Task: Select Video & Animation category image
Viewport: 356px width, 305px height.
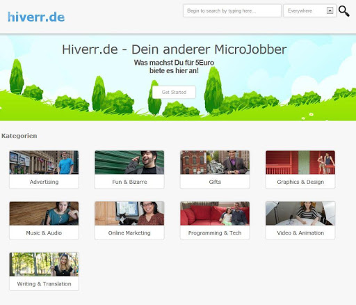Action: point(300,213)
